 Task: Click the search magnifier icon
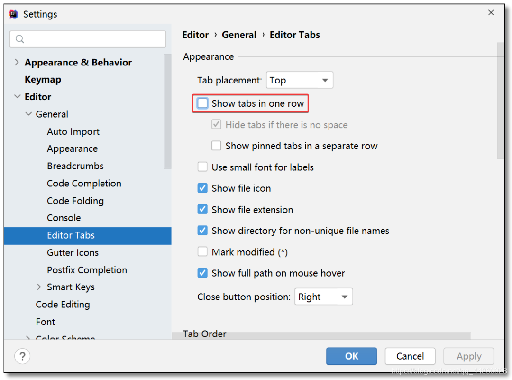20,39
